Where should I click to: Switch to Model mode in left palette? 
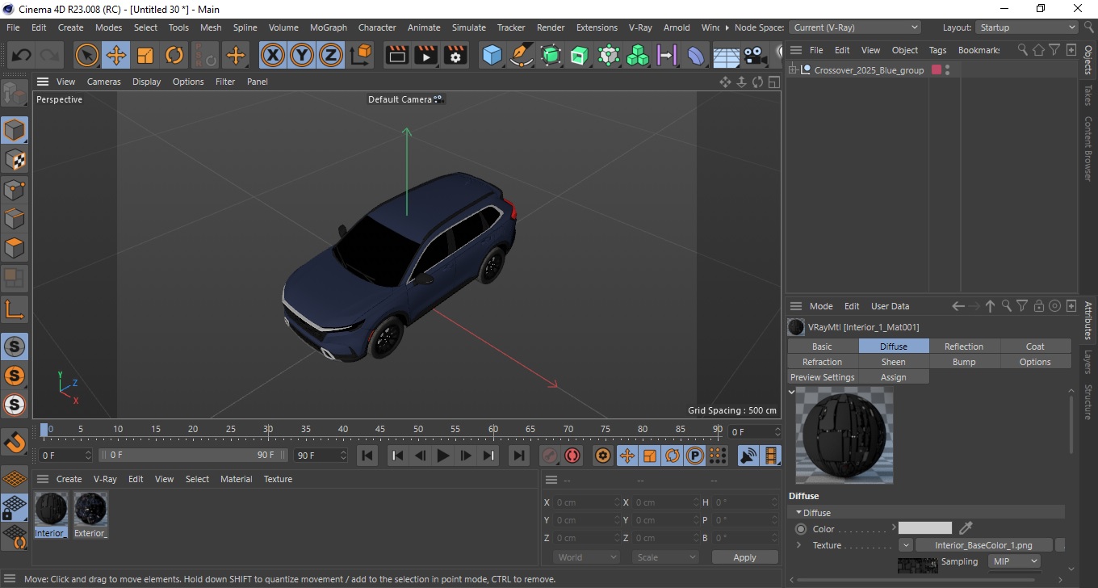(x=15, y=130)
